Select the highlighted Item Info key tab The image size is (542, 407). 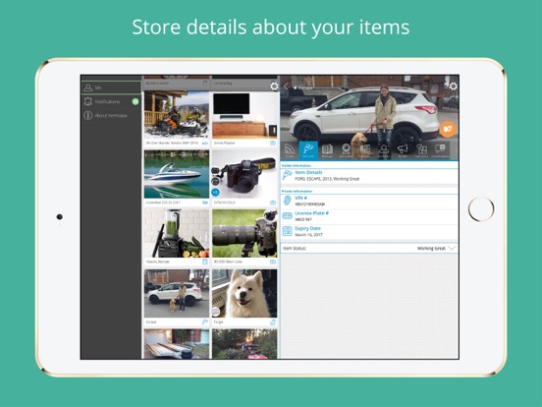point(308,150)
